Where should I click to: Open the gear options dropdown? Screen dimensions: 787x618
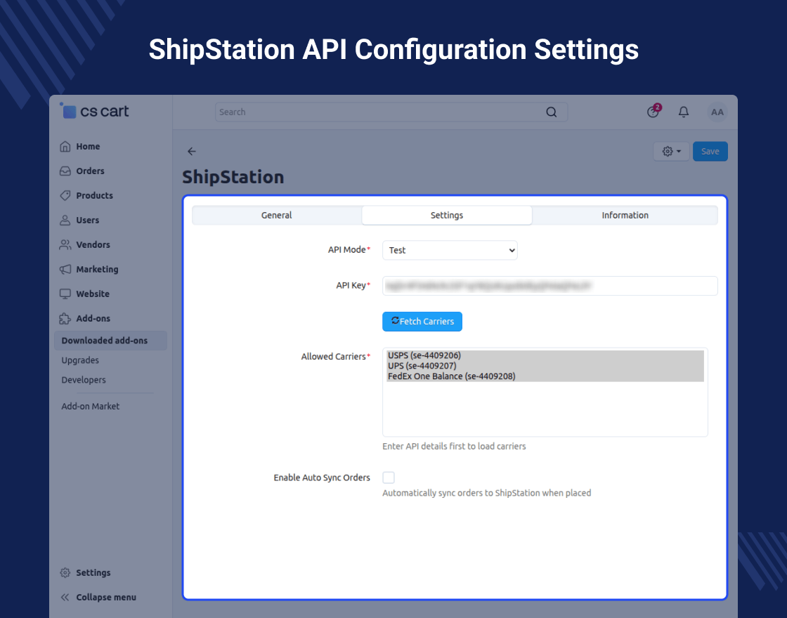[x=671, y=151]
